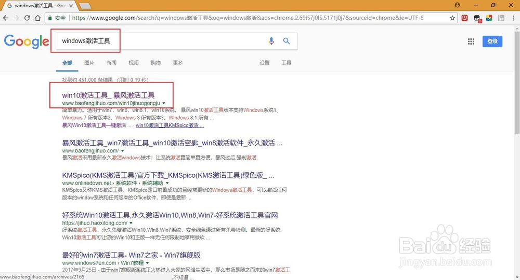Close the windows激活工具 browser tab
Image resolution: width=520 pixels, height=280 pixels.
point(71,6)
